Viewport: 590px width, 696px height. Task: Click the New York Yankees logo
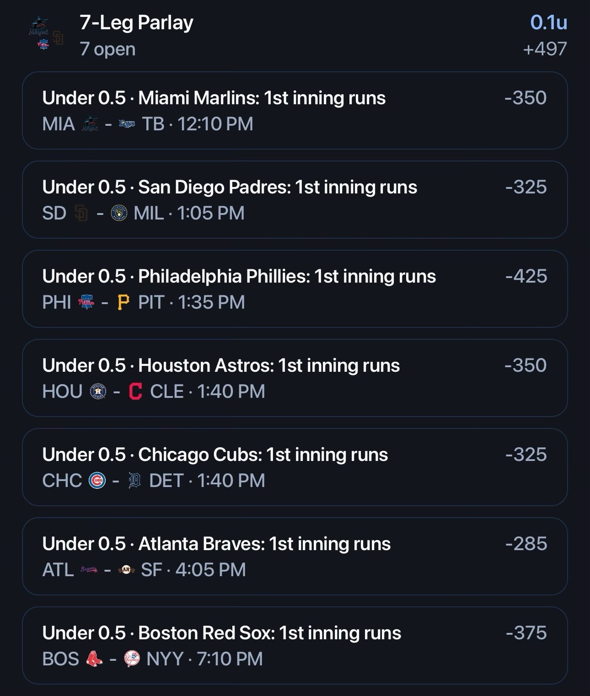click(132, 659)
